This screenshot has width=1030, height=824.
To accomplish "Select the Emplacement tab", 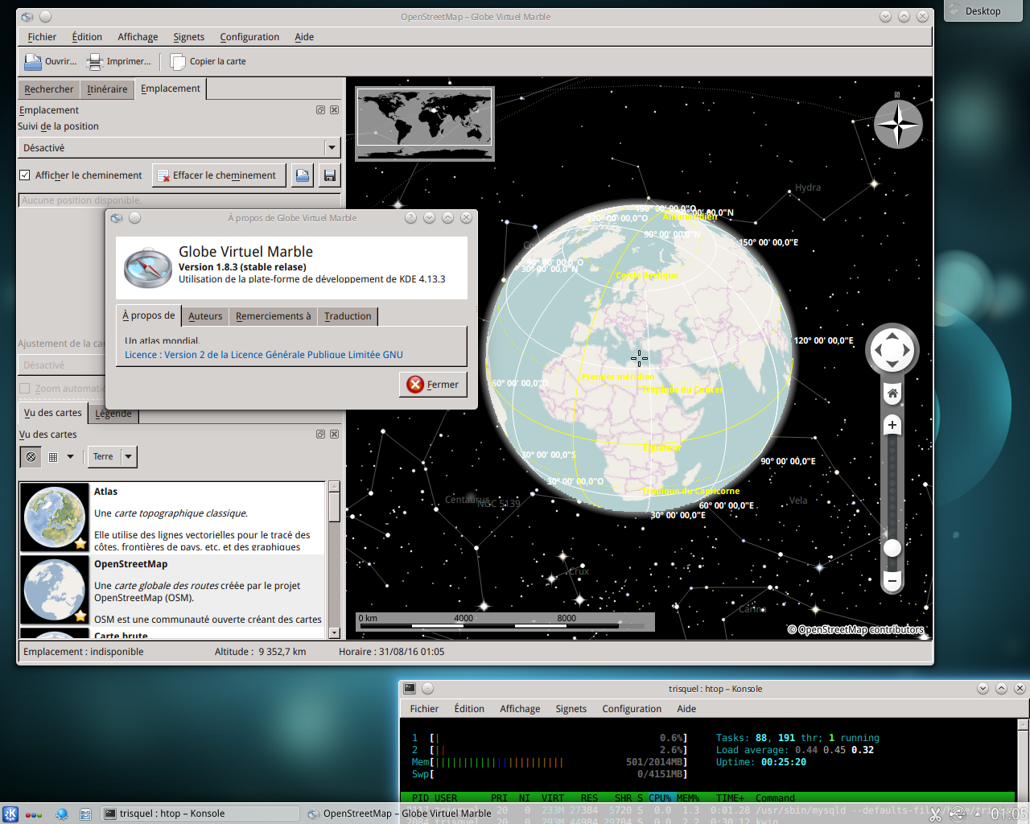I will coord(171,89).
